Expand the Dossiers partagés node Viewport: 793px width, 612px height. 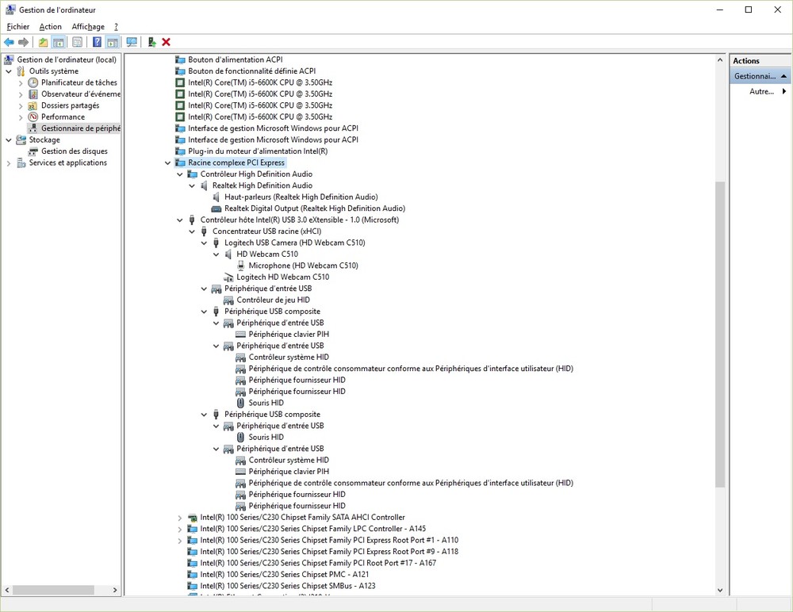(x=21, y=106)
